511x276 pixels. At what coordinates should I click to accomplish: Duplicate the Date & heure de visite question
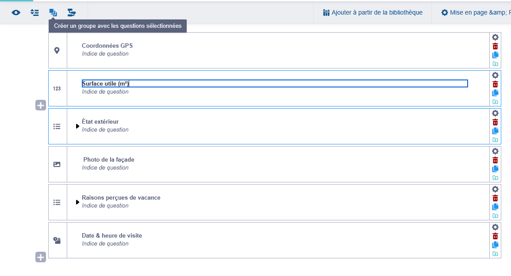point(495,245)
